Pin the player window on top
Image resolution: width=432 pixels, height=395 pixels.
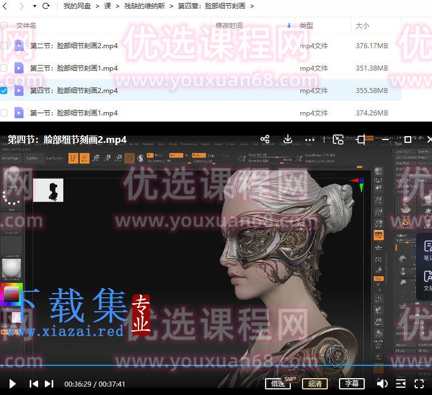(361, 140)
